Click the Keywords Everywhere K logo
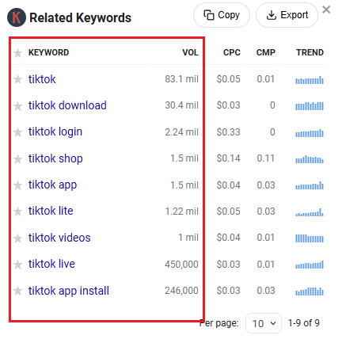This screenshot has height=343, width=342. [17, 17]
